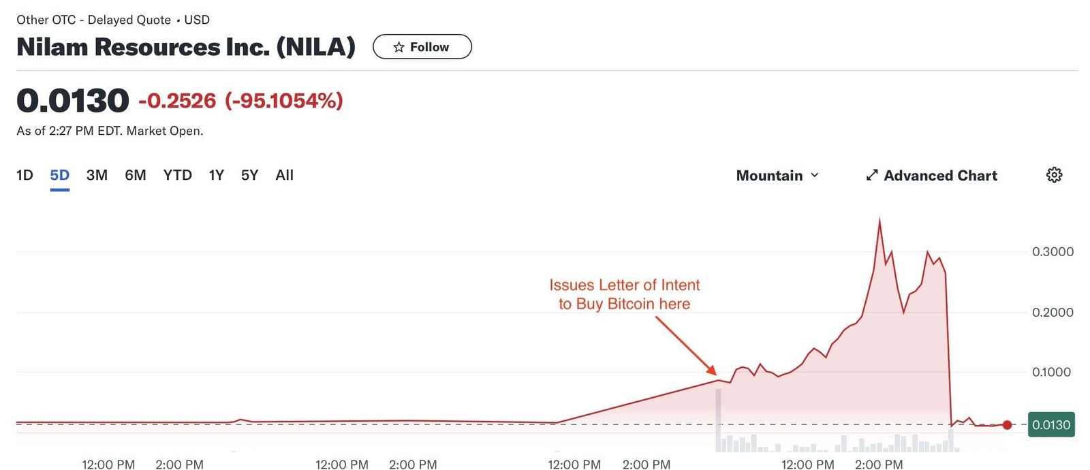
Task: Choose the 1Y time range
Action: 217,175
